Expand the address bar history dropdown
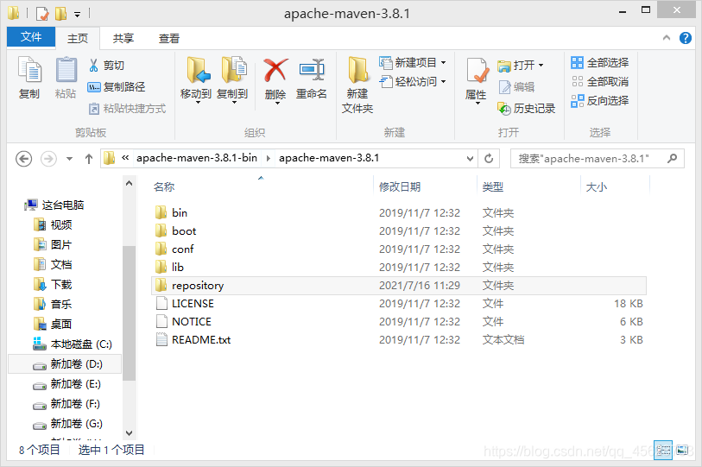Viewport: 702px width, 467px height. pyautogui.click(x=470, y=159)
